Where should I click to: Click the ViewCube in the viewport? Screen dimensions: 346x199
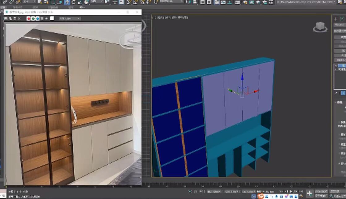tap(320, 27)
